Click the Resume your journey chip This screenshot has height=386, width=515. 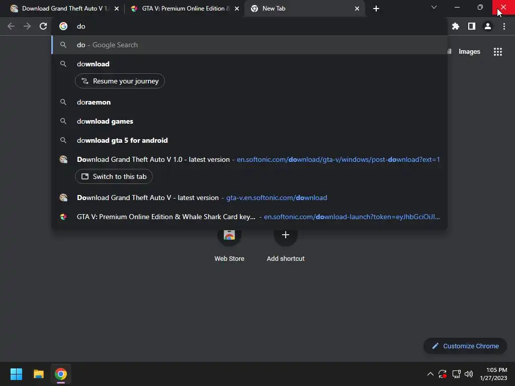click(120, 81)
